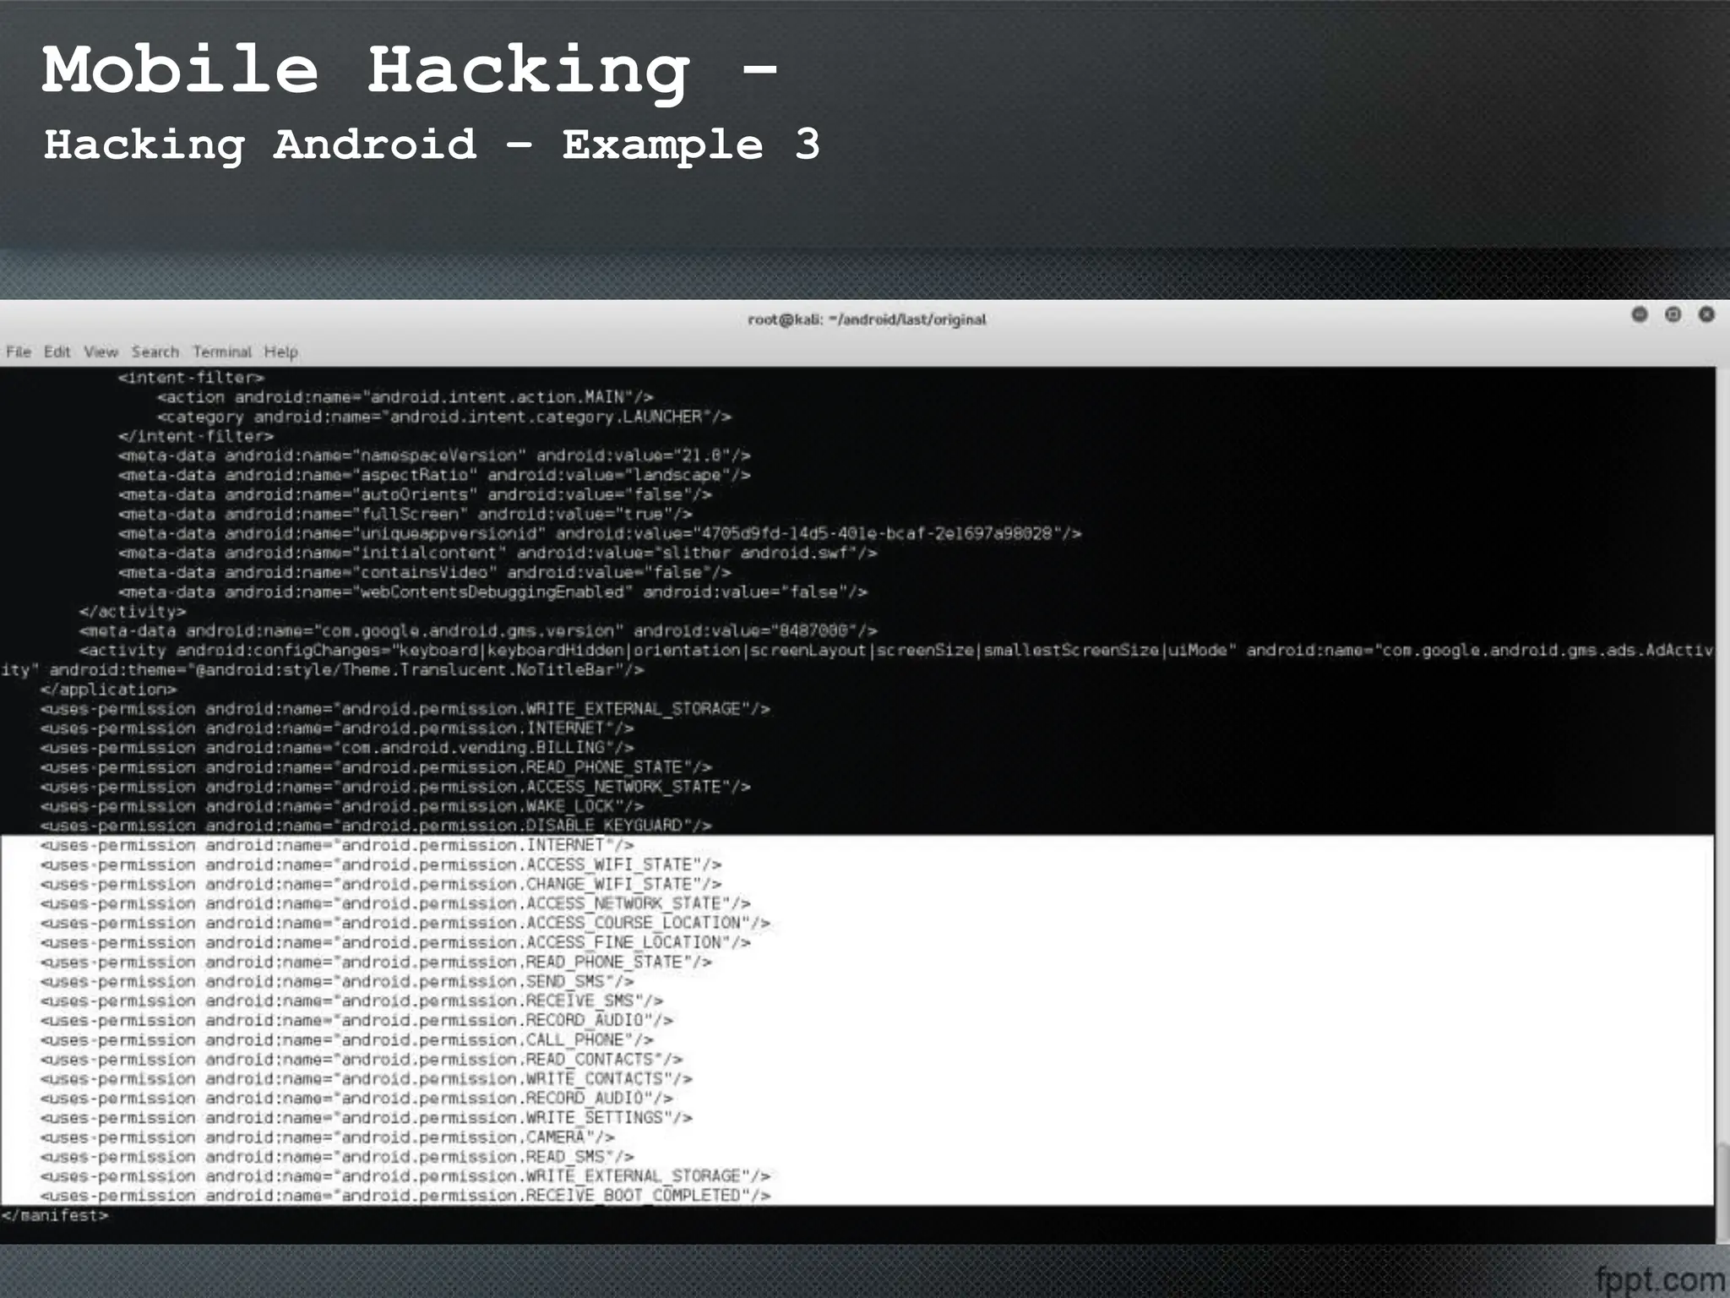Click the Mobile Hacking slide title

pyautogui.click(x=409, y=71)
